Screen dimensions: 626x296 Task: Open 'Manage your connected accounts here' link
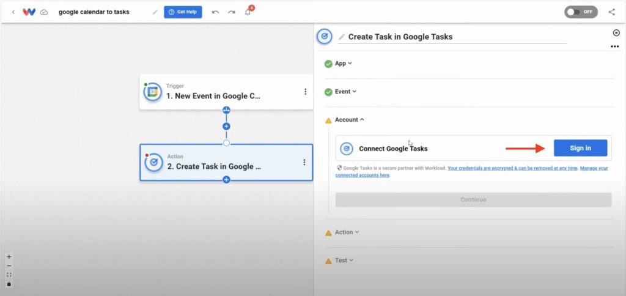point(471,172)
